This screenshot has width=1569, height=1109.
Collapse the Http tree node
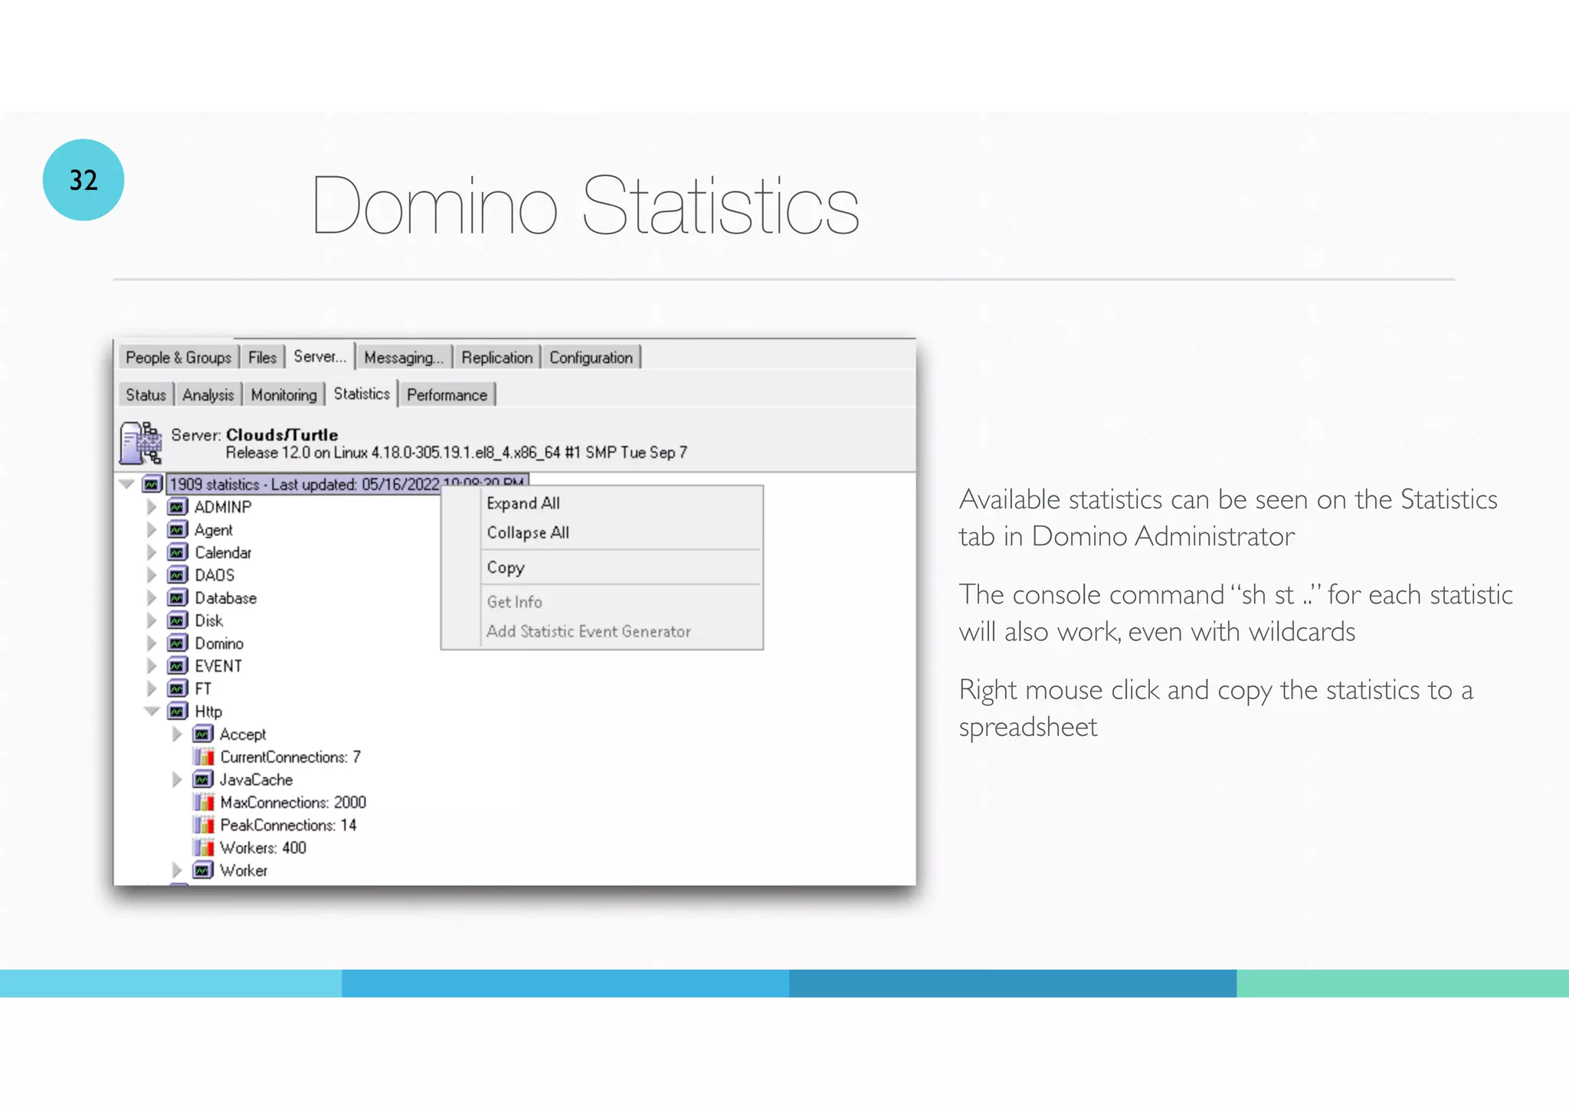[152, 712]
